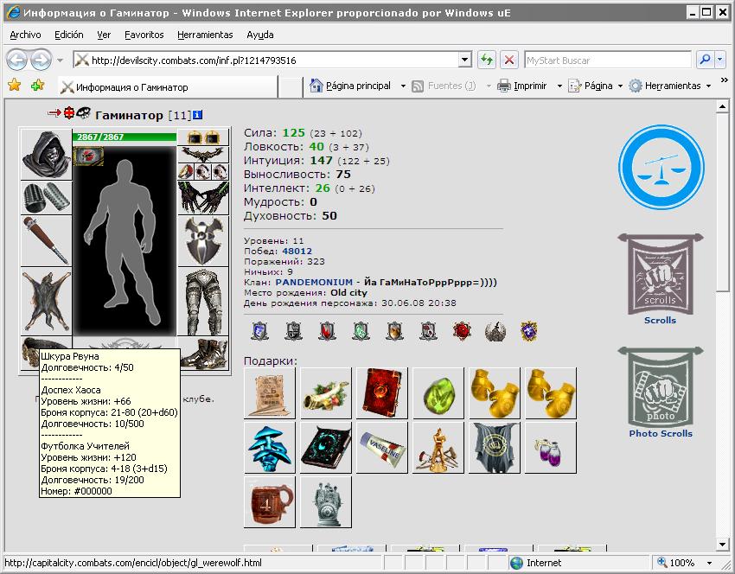The image size is (735, 574).
Task: Click the MyStart Buscar search field
Action: [x=608, y=60]
